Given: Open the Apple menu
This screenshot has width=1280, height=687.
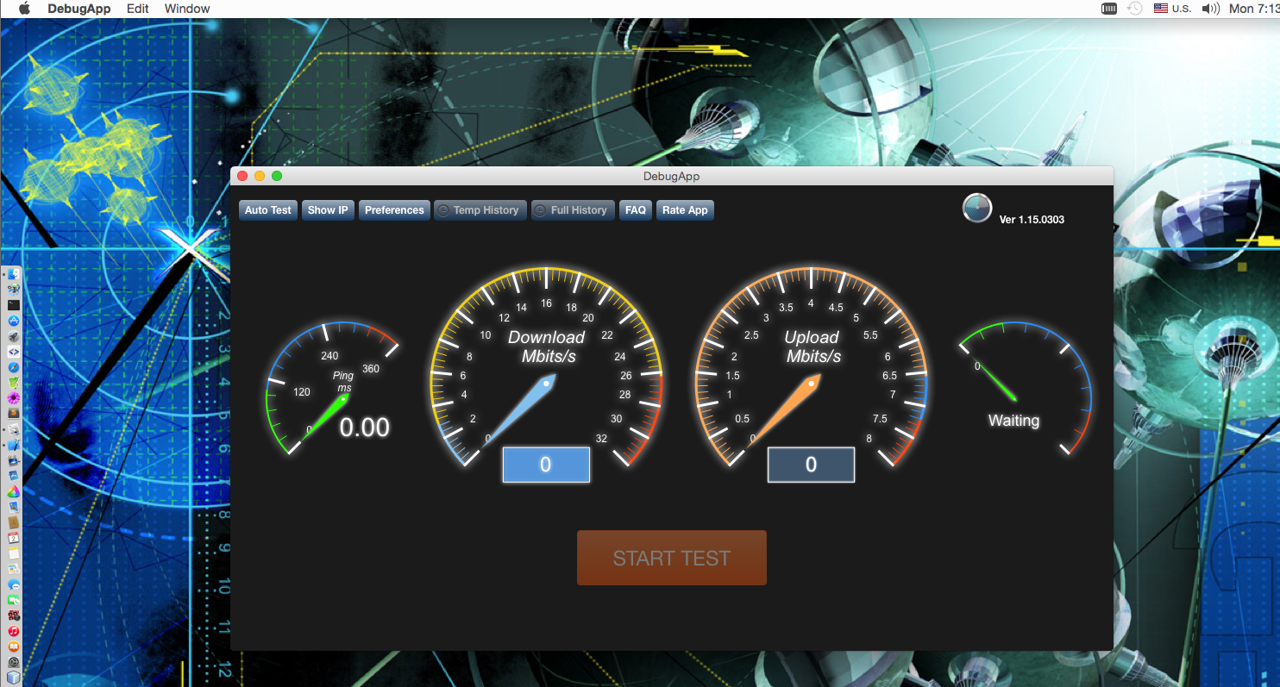Looking at the screenshot, I should (x=24, y=9).
